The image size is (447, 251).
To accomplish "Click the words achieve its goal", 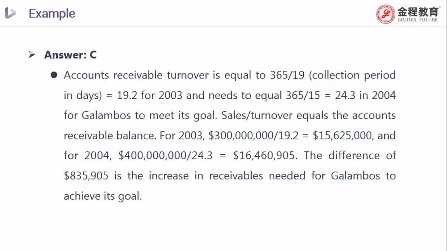I will pyautogui.click(x=103, y=196).
